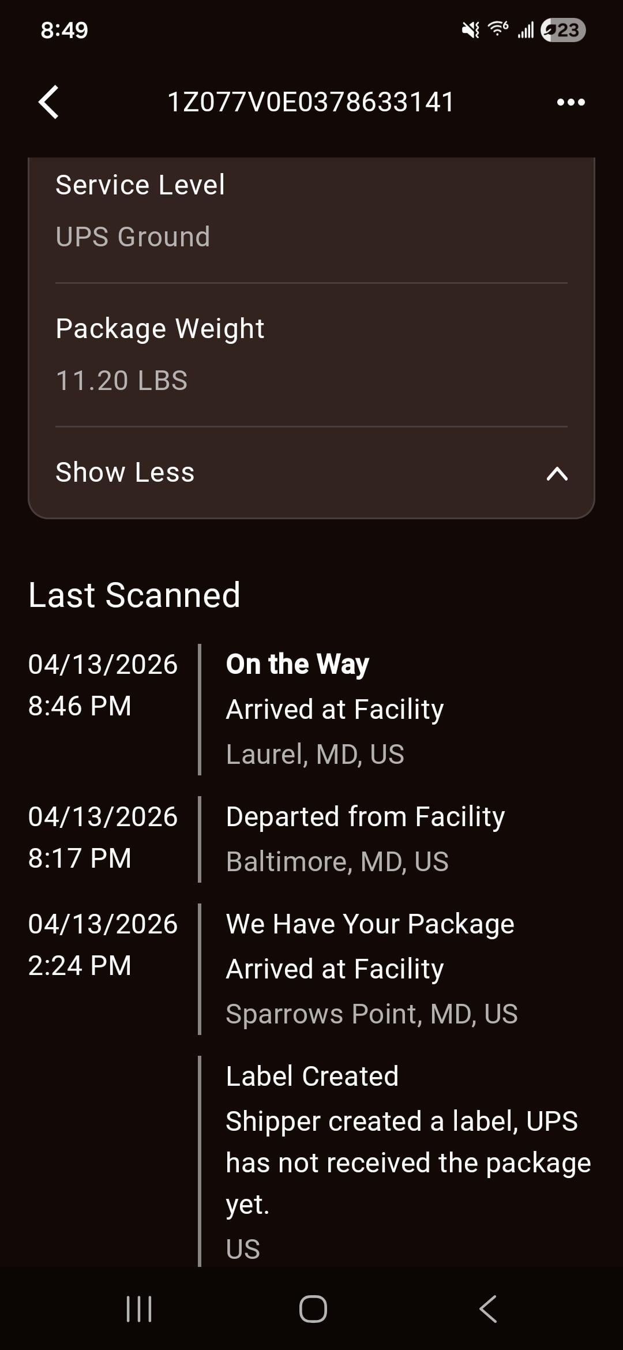Tap the Wi-Fi icon in status bar
The image size is (623, 1350).
pyautogui.click(x=498, y=29)
